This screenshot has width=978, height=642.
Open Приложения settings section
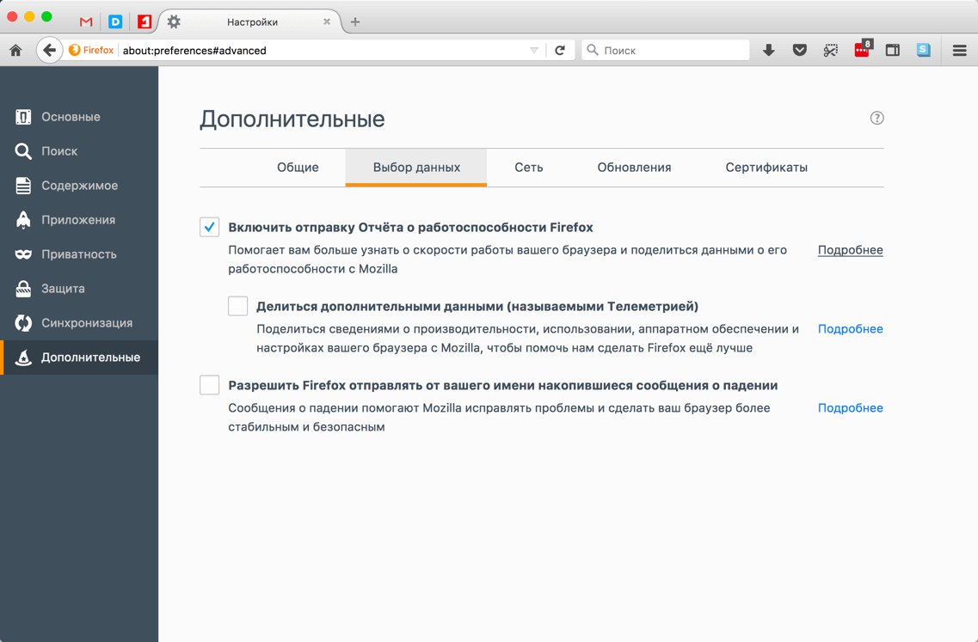pos(79,219)
